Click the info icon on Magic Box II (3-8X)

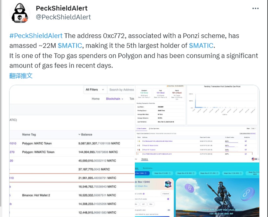point(170,173)
